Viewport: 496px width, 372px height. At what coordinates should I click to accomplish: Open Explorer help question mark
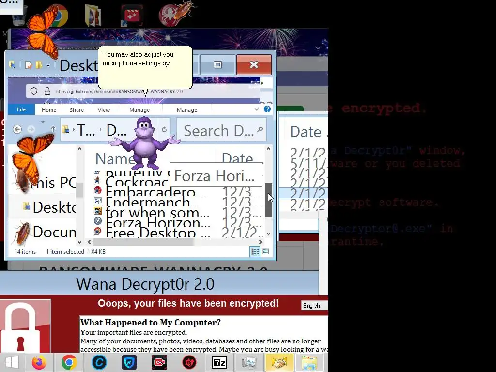pos(267,109)
